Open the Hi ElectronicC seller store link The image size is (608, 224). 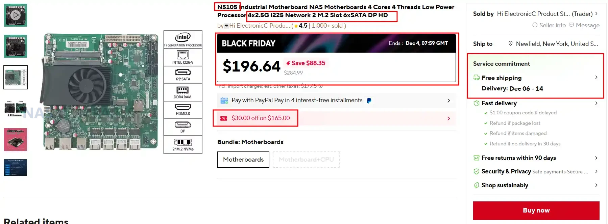point(545,14)
